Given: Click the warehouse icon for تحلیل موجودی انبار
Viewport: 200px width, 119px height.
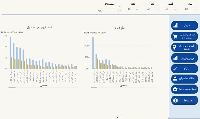Looking at the screenshot, I should (x=175, y=89).
